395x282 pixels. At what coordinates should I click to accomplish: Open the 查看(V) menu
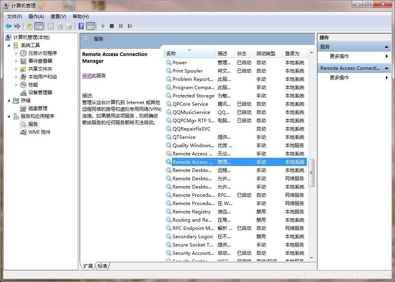pos(58,17)
